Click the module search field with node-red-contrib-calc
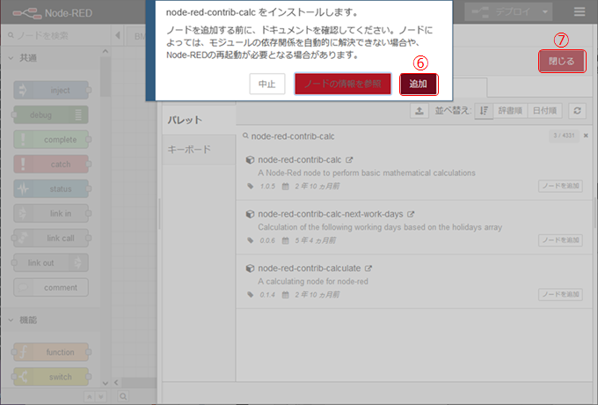Image resolution: width=598 pixels, height=405 pixels. 396,136
